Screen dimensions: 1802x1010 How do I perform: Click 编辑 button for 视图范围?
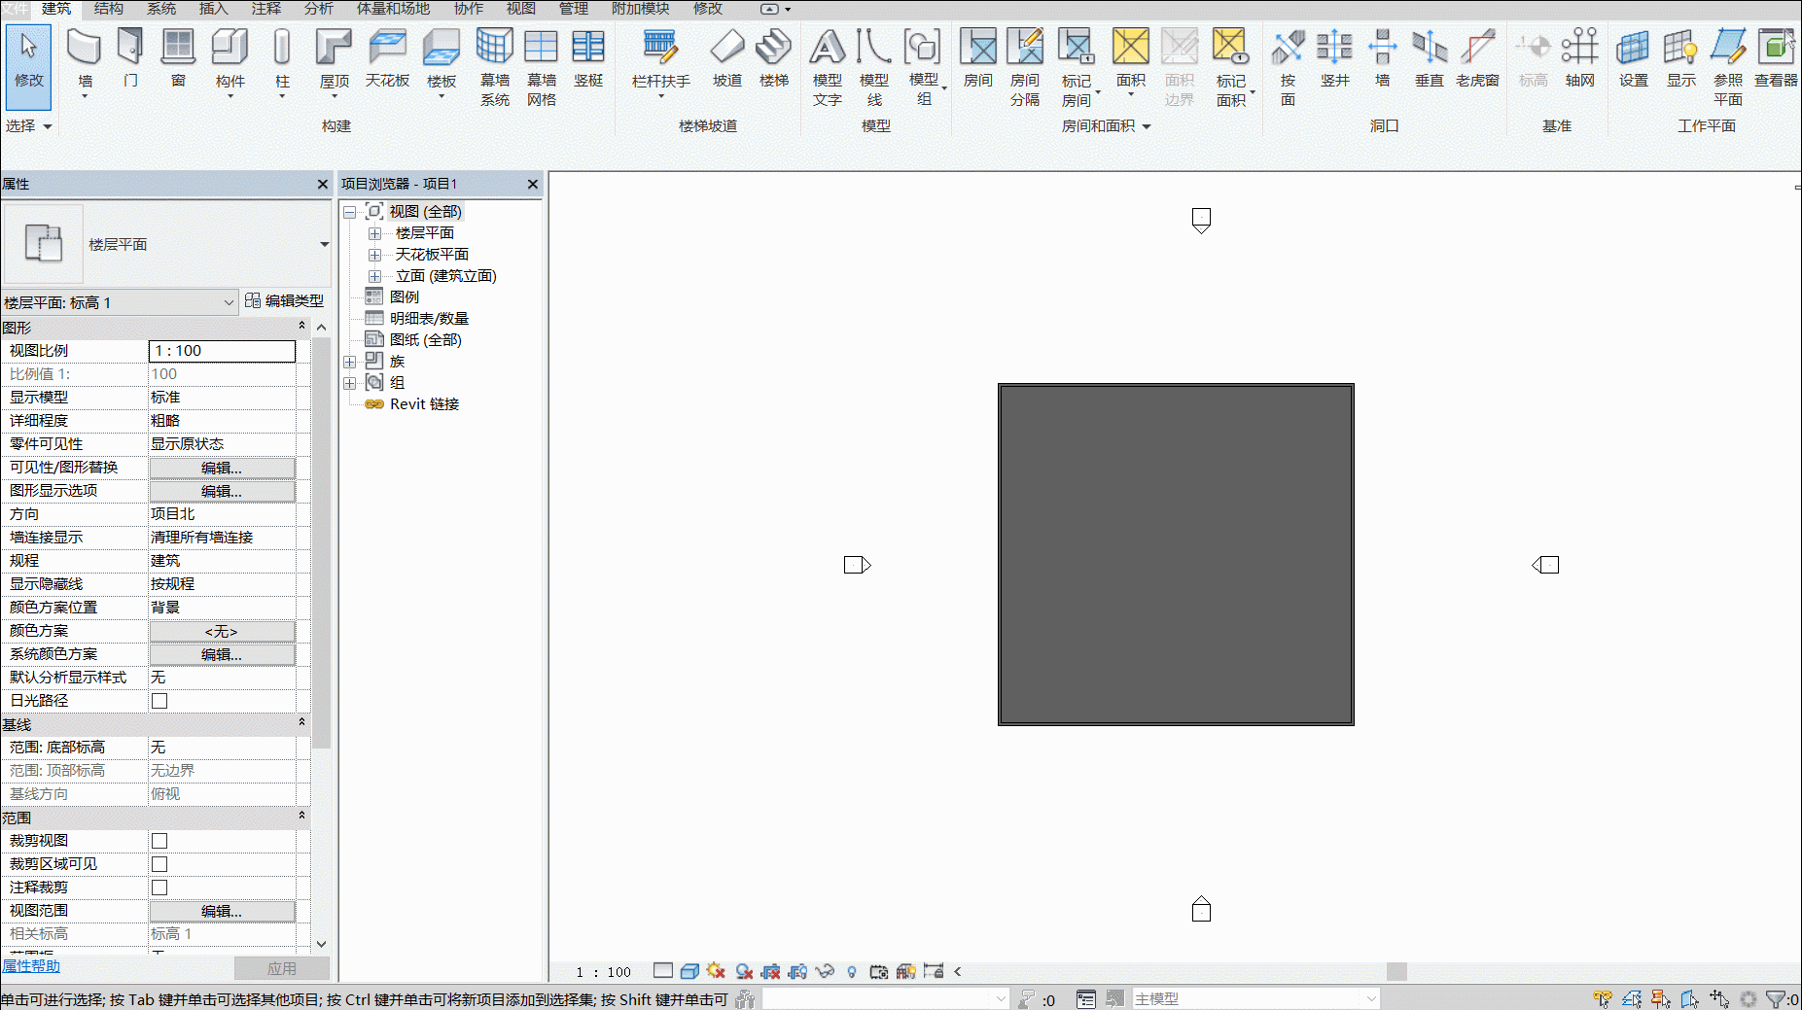[222, 911]
